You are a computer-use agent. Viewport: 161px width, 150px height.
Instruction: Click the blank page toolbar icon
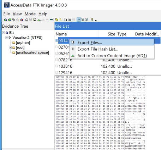click(66, 20)
